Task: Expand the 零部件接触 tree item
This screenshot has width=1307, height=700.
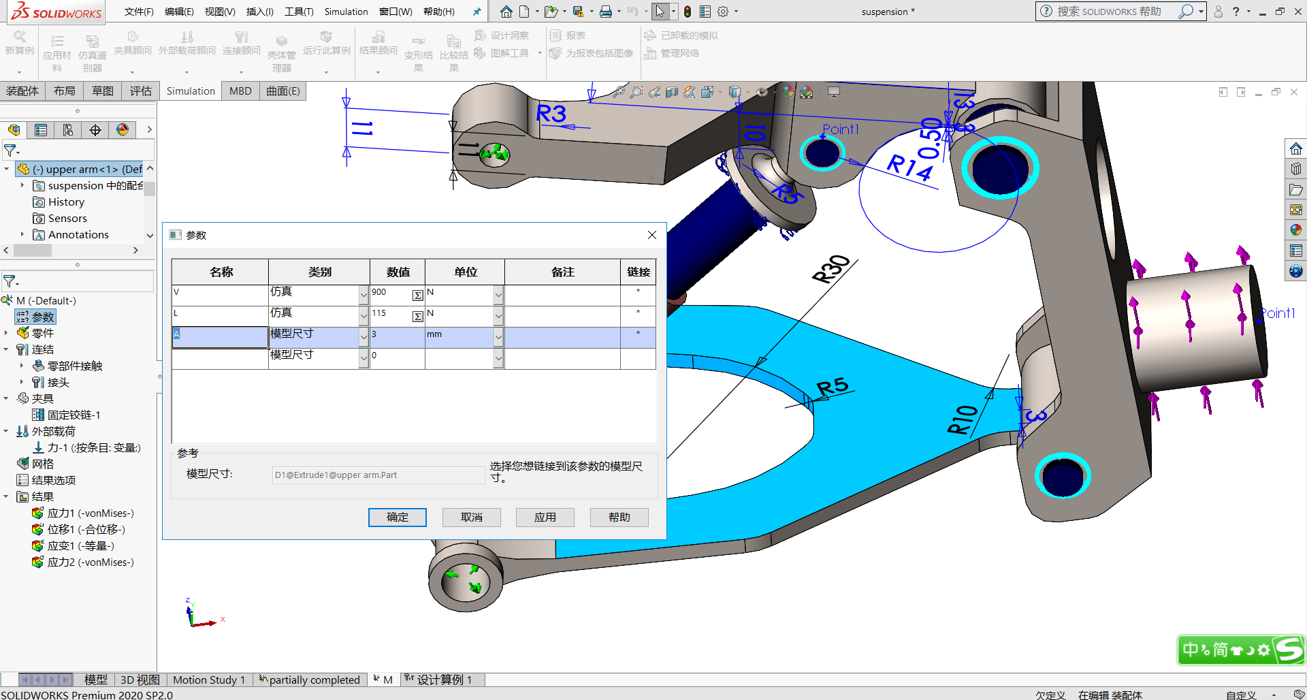Action: click(x=22, y=366)
